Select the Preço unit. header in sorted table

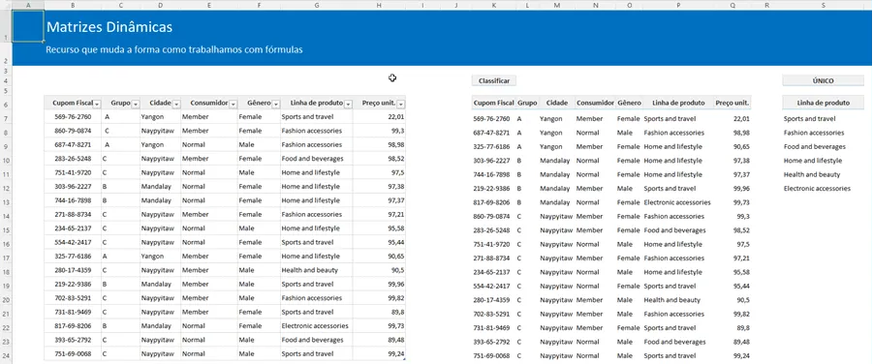point(733,103)
